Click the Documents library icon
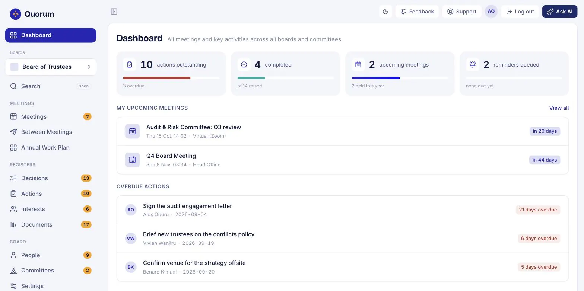Viewport: 584px width, 291px height. [13, 225]
